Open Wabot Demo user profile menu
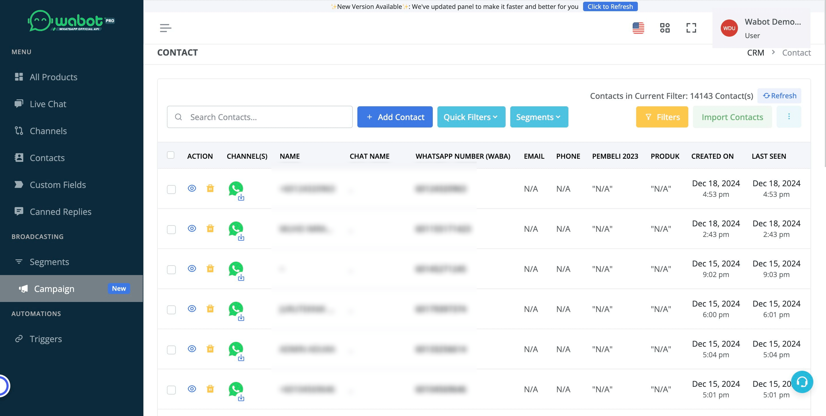The height and width of the screenshot is (416, 826). [x=761, y=28]
